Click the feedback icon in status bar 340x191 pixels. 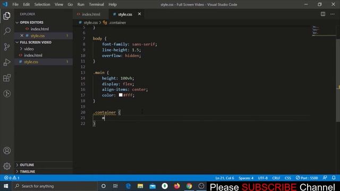[325, 178]
